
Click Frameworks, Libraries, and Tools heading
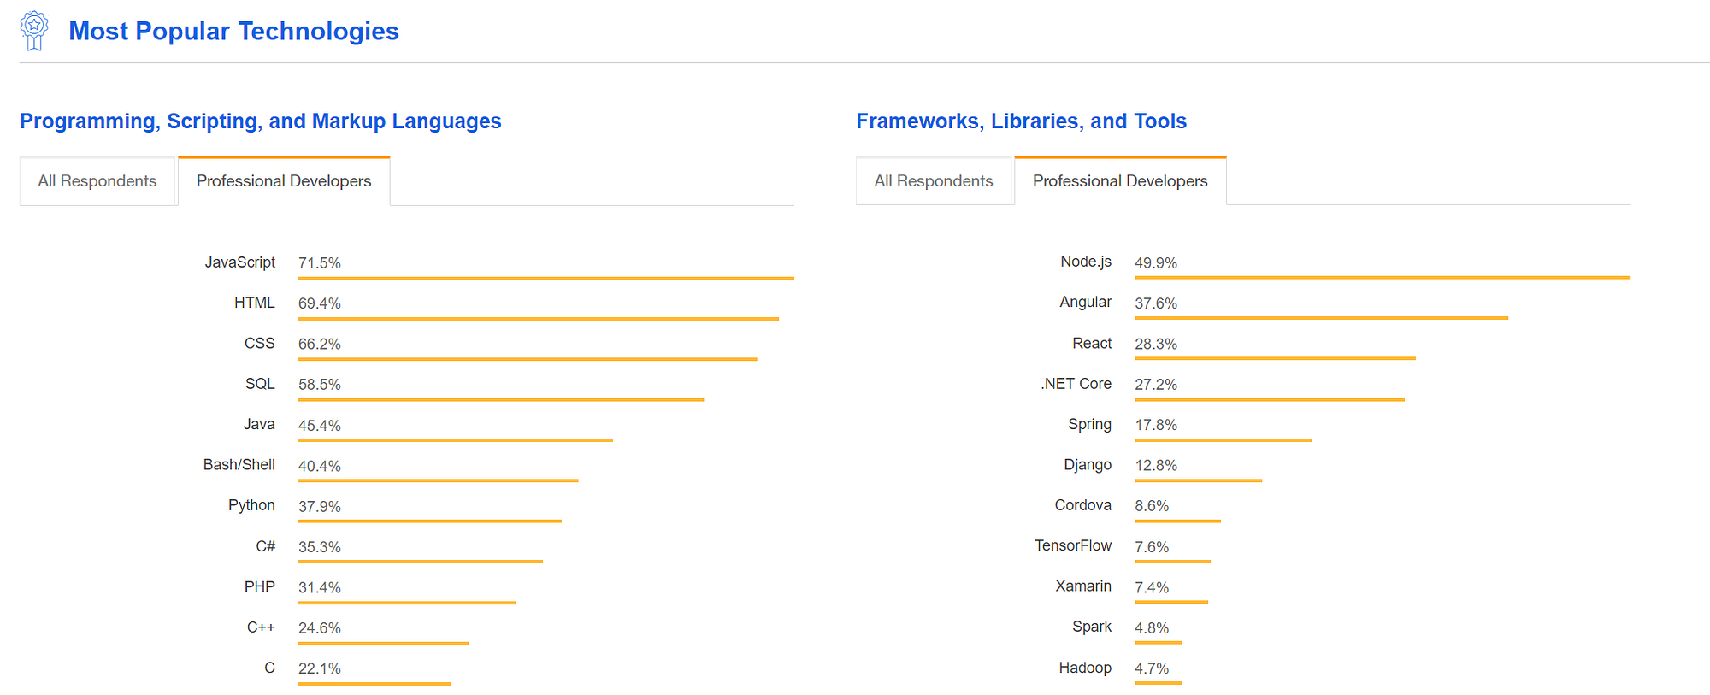[1022, 121]
